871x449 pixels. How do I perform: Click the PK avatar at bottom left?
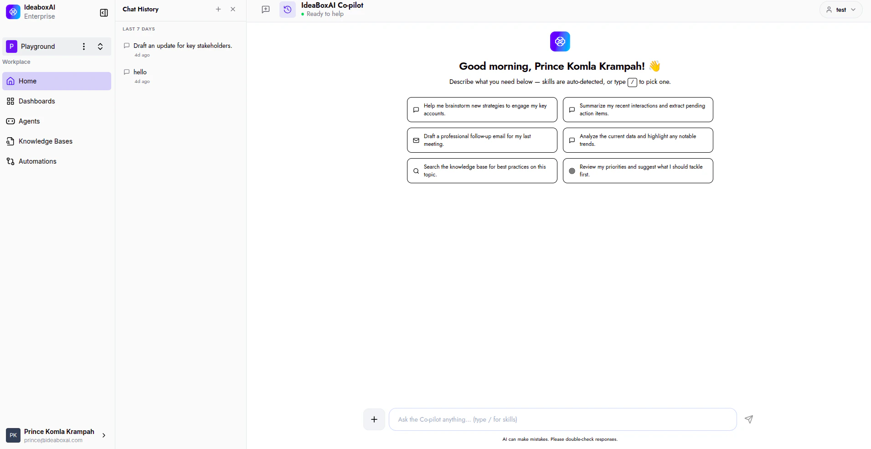coord(13,435)
